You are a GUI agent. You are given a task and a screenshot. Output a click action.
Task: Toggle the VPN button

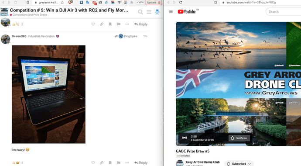click(140, 2)
